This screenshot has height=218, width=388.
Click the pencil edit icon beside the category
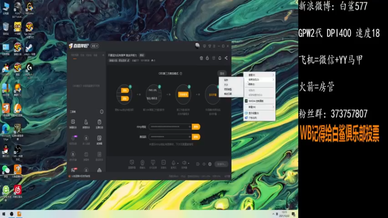(x=128, y=60)
